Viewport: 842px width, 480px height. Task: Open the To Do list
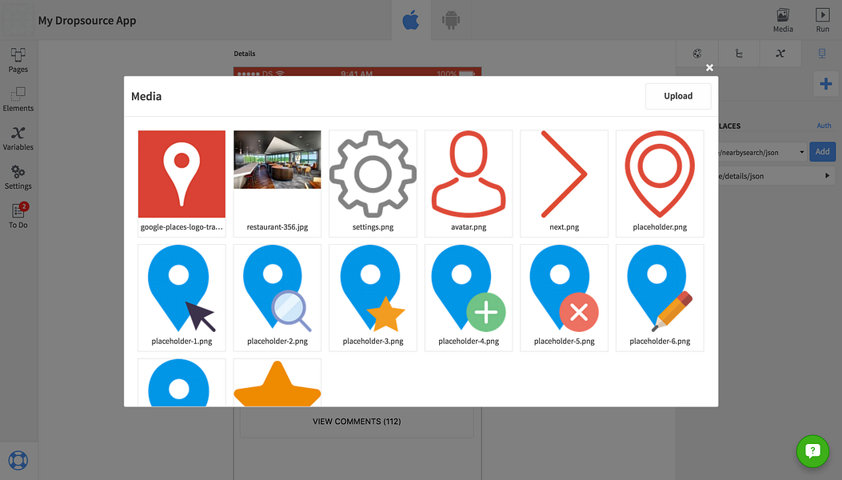point(18,216)
